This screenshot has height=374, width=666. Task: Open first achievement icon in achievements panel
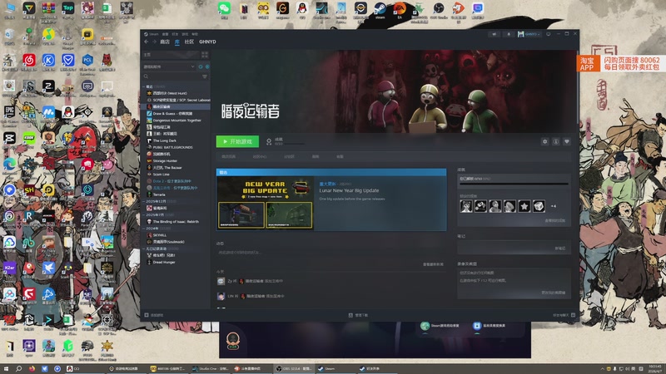pos(466,206)
